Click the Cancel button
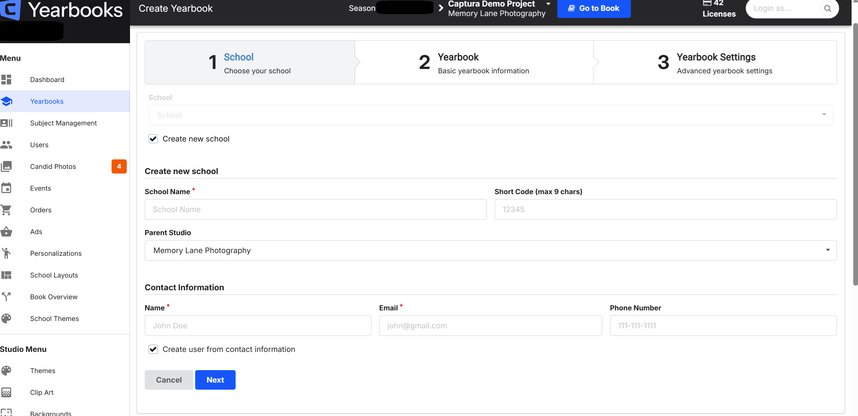858x416 pixels. tap(169, 380)
